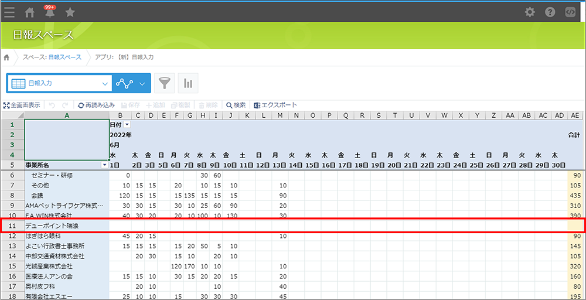The height and width of the screenshot is (300, 586).
Task: Click 全画面表示 fullscreen button
Action: 21,105
